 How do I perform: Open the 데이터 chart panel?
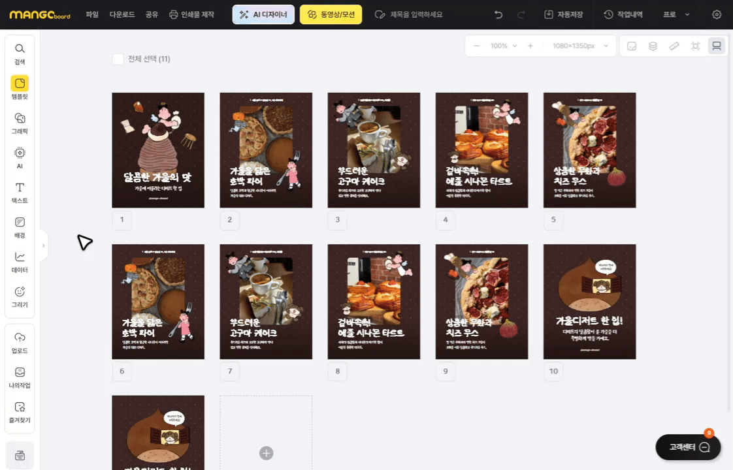(20, 261)
